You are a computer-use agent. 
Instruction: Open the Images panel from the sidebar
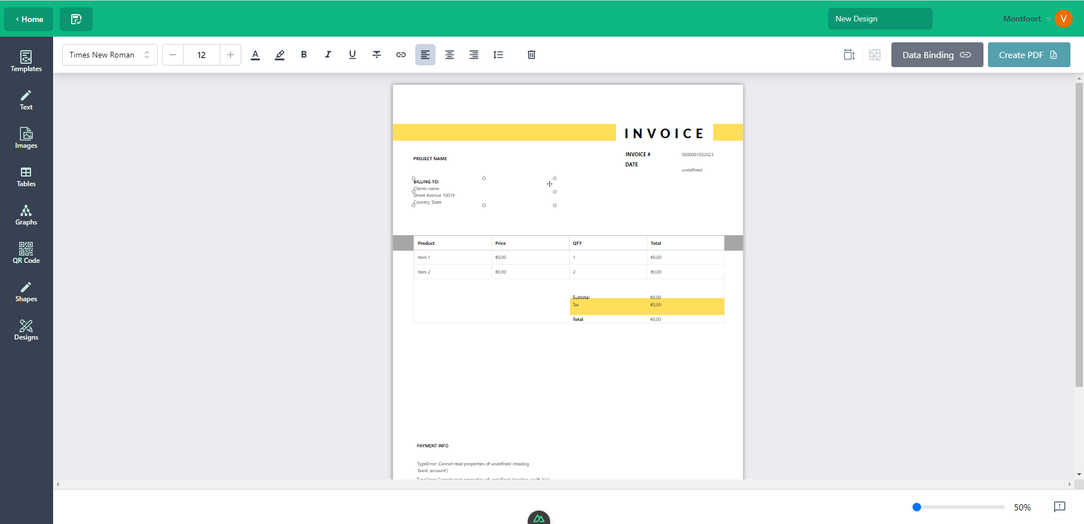[x=25, y=138]
